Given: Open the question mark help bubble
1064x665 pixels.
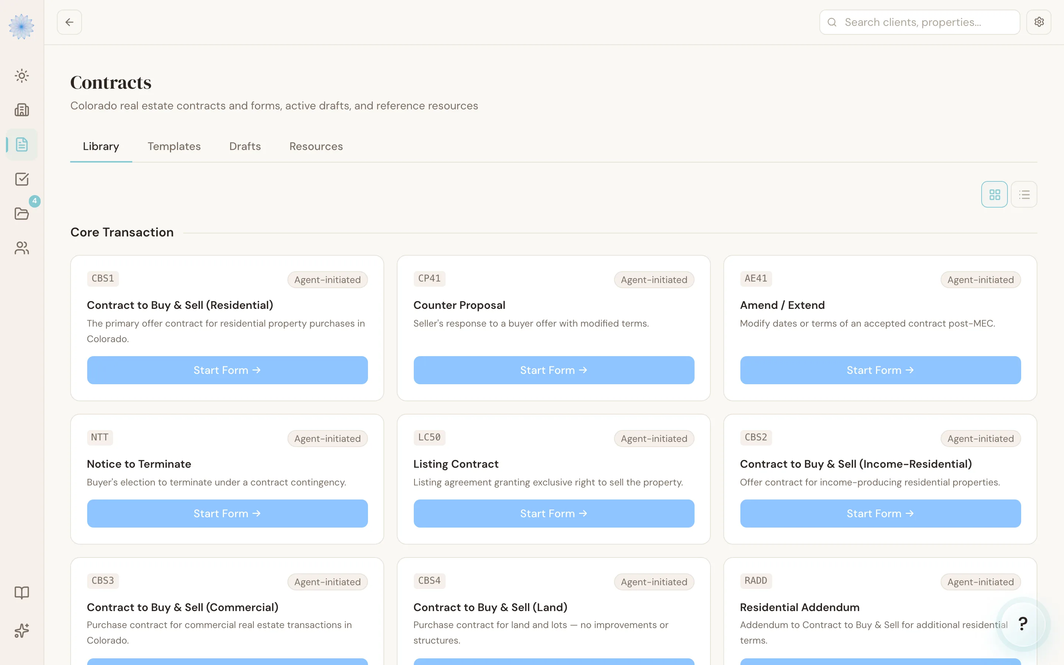Looking at the screenshot, I should tap(1023, 624).
